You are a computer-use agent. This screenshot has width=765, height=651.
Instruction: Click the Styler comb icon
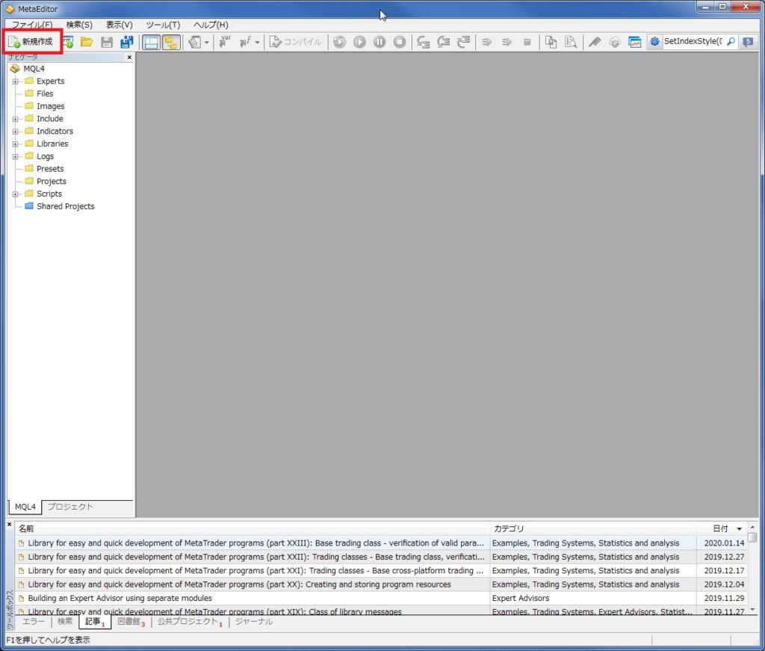594,43
